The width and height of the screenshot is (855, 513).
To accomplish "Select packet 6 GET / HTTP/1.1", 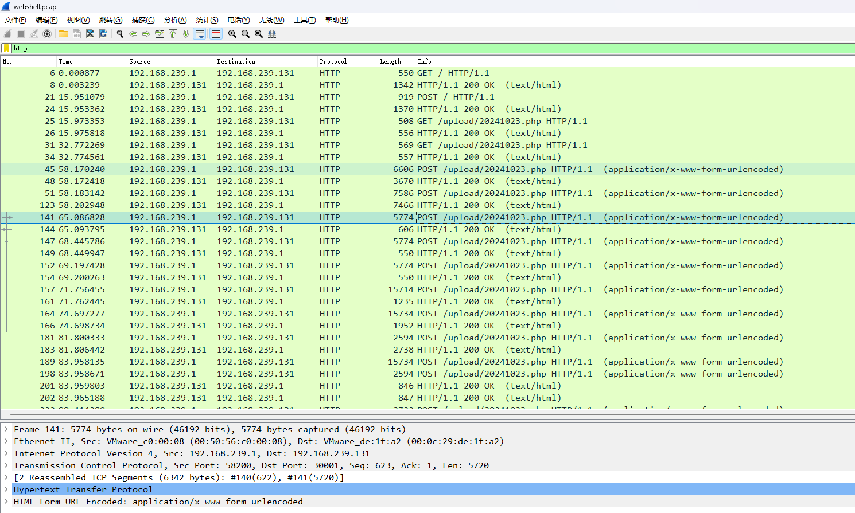I will (427, 73).
